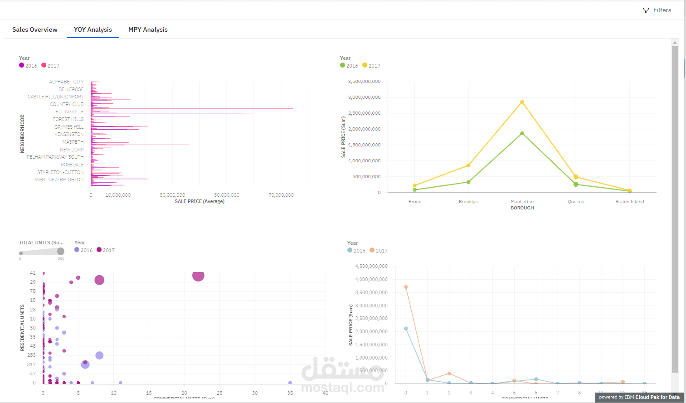686x403 pixels.
Task: Open the Filters panel funnel icon
Action: coord(646,10)
